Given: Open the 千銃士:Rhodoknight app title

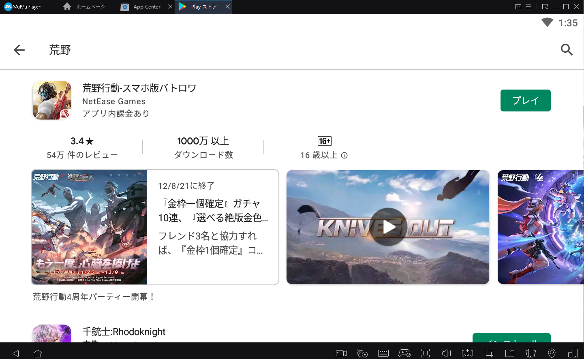Looking at the screenshot, I should pyautogui.click(x=124, y=332).
